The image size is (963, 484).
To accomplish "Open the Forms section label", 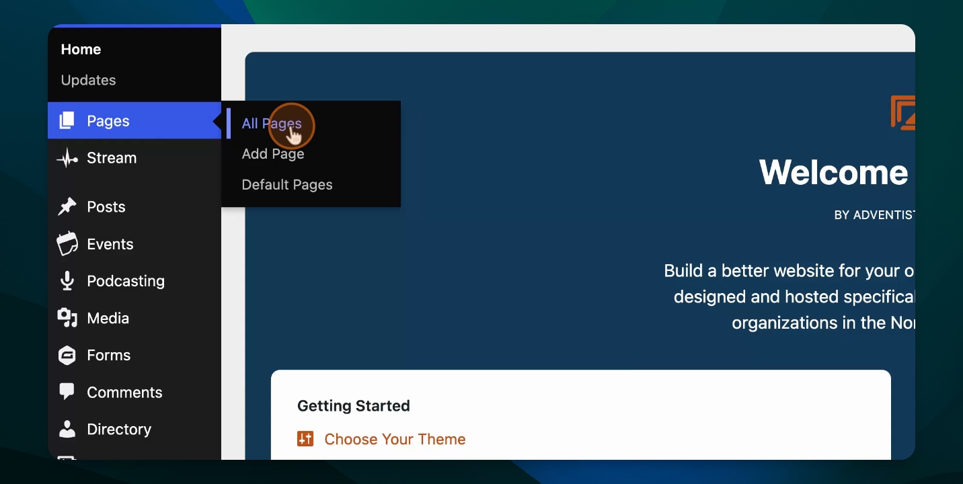I will click(109, 355).
